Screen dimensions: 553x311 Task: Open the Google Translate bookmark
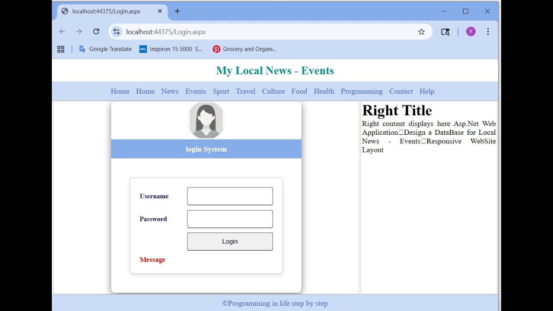[105, 49]
